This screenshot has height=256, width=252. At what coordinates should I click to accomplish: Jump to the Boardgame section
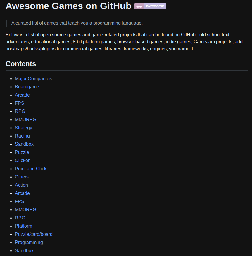click(x=27, y=87)
